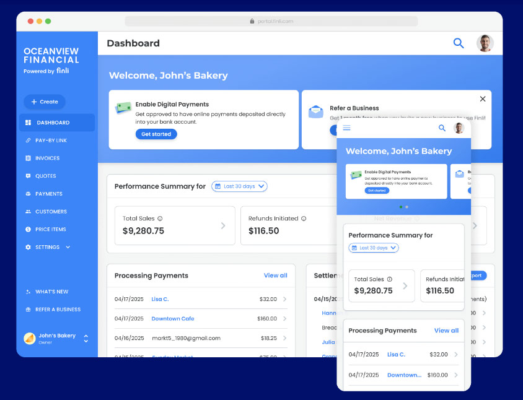Image resolution: width=523 pixels, height=400 pixels.
Task: Click mobile Enable Digital Payments cash icon
Action: (356, 175)
